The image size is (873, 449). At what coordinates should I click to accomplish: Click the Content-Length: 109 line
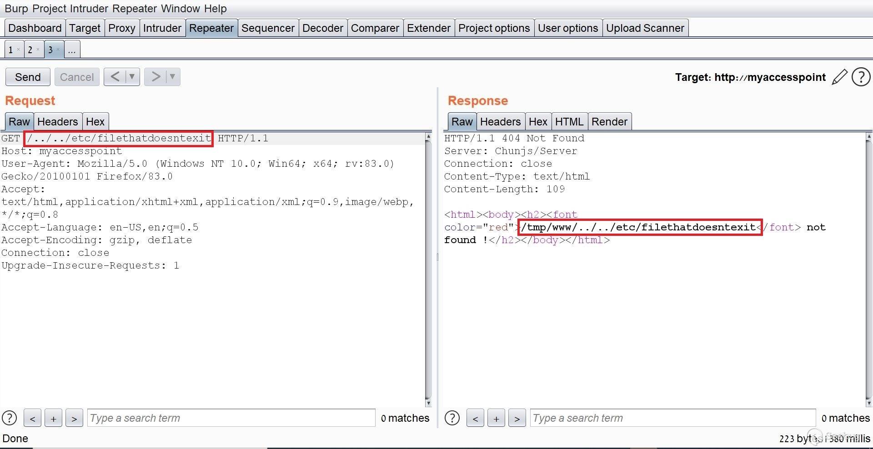(x=505, y=189)
